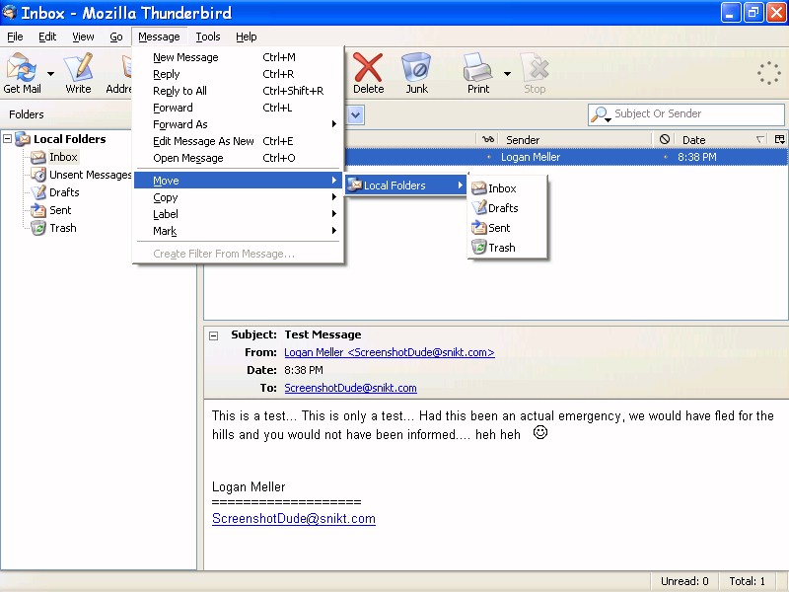Viewport: 789px width, 592px height.
Task: Open Unsent Messages folder
Action: coord(81,175)
